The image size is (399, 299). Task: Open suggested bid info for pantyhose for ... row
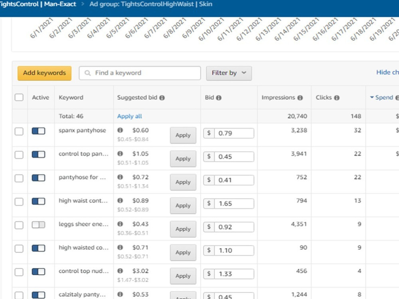pyautogui.click(x=120, y=177)
